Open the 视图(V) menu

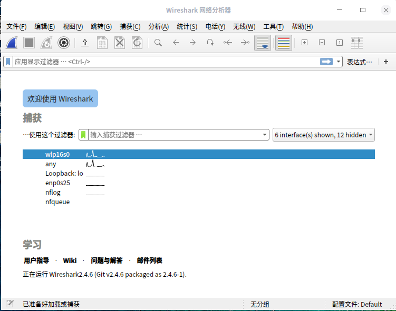(x=73, y=27)
